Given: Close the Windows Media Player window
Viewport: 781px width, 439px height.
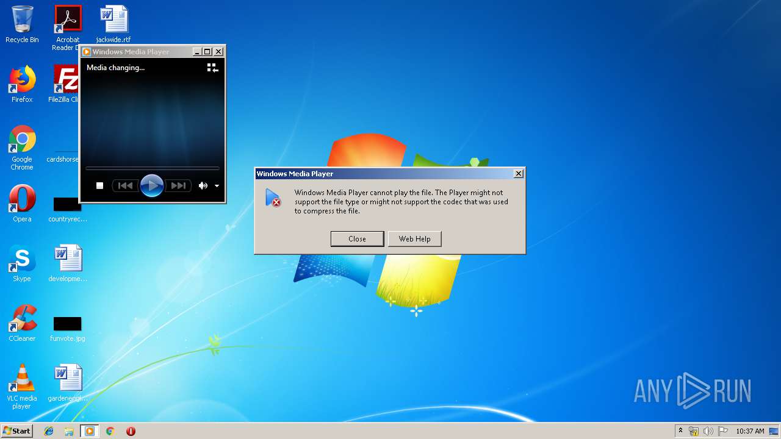Looking at the screenshot, I should (218, 52).
